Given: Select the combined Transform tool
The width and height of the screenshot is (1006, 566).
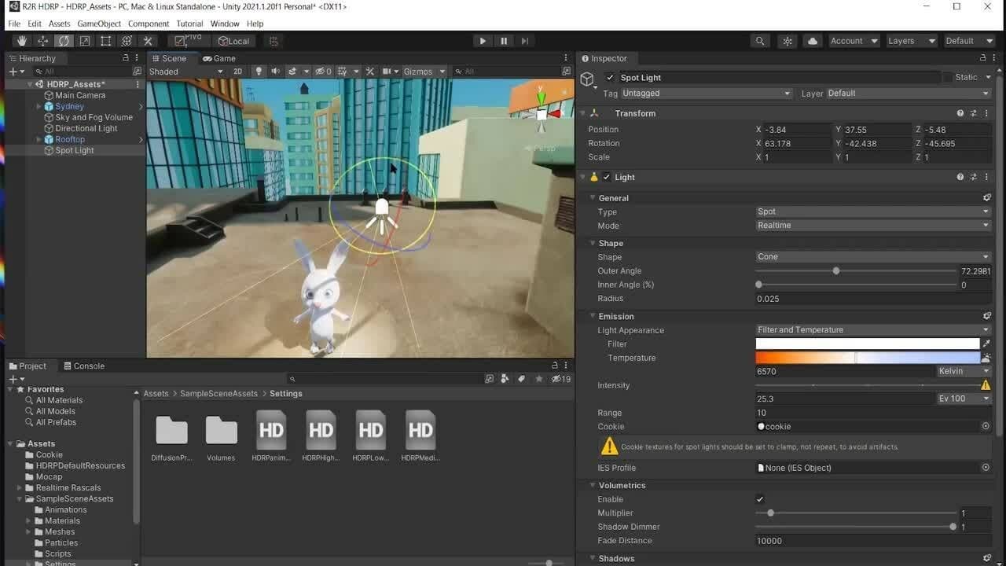Looking at the screenshot, I should pos(127,41).
